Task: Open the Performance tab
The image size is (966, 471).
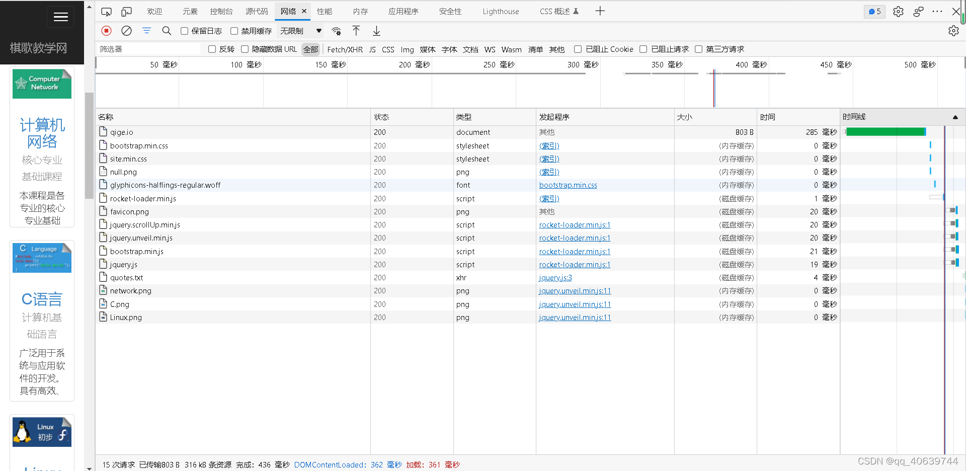Action: point(325,11)
